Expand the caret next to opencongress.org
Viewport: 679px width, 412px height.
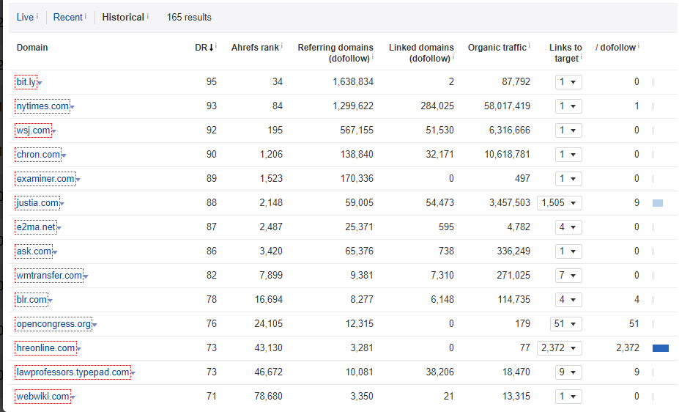pyautogui.click(x=94, y=325)
